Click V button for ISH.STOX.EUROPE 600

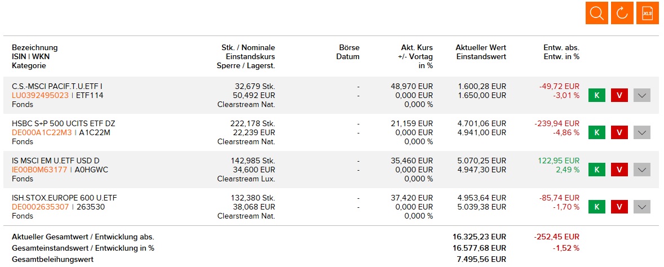point(619,207)
